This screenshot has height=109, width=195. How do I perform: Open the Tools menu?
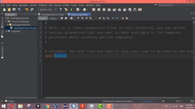(81, 5)
